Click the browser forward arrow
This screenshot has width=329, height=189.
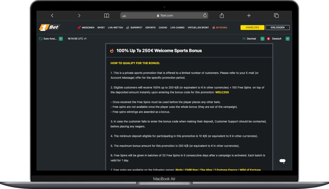79,16
